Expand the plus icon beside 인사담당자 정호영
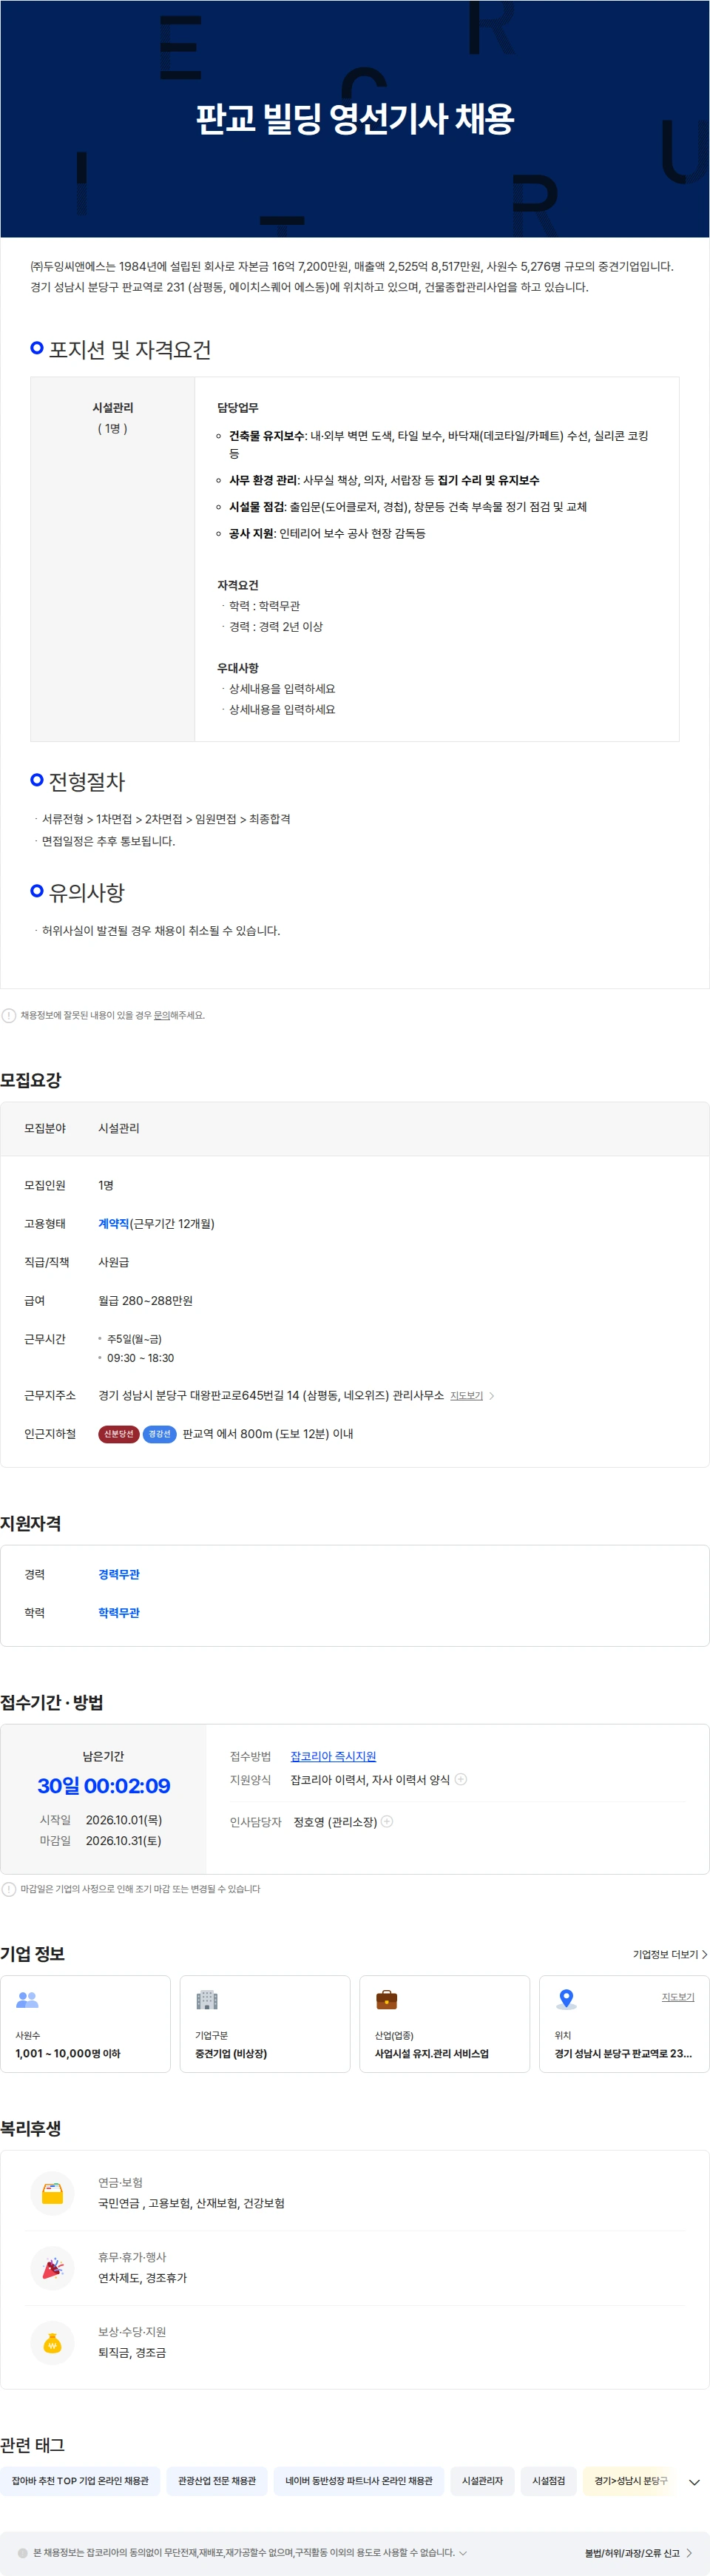Image resolution: width=710 pixels, height=2576 pixels. 387,1821
